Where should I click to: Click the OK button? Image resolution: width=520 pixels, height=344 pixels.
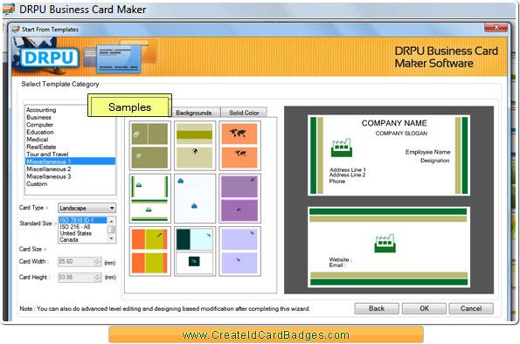424,308
